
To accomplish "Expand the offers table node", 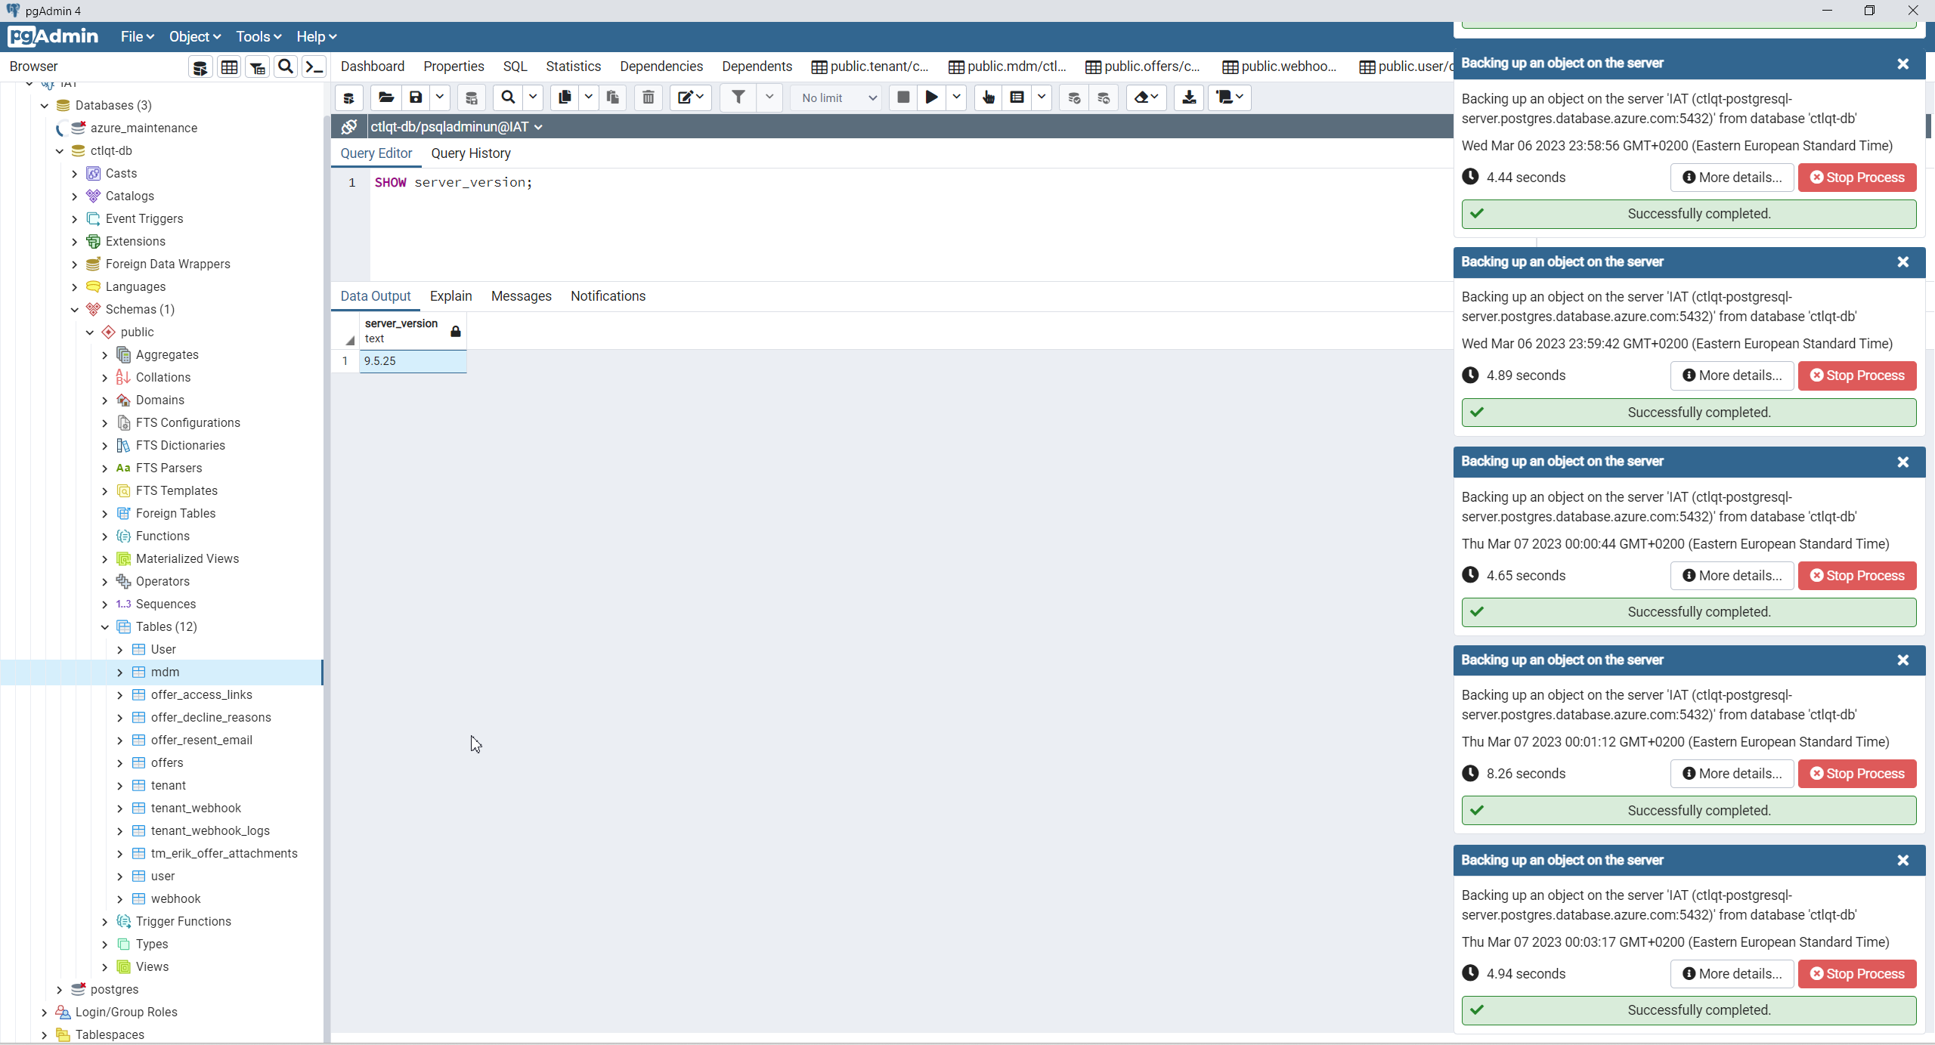I will tap(120, 762).
